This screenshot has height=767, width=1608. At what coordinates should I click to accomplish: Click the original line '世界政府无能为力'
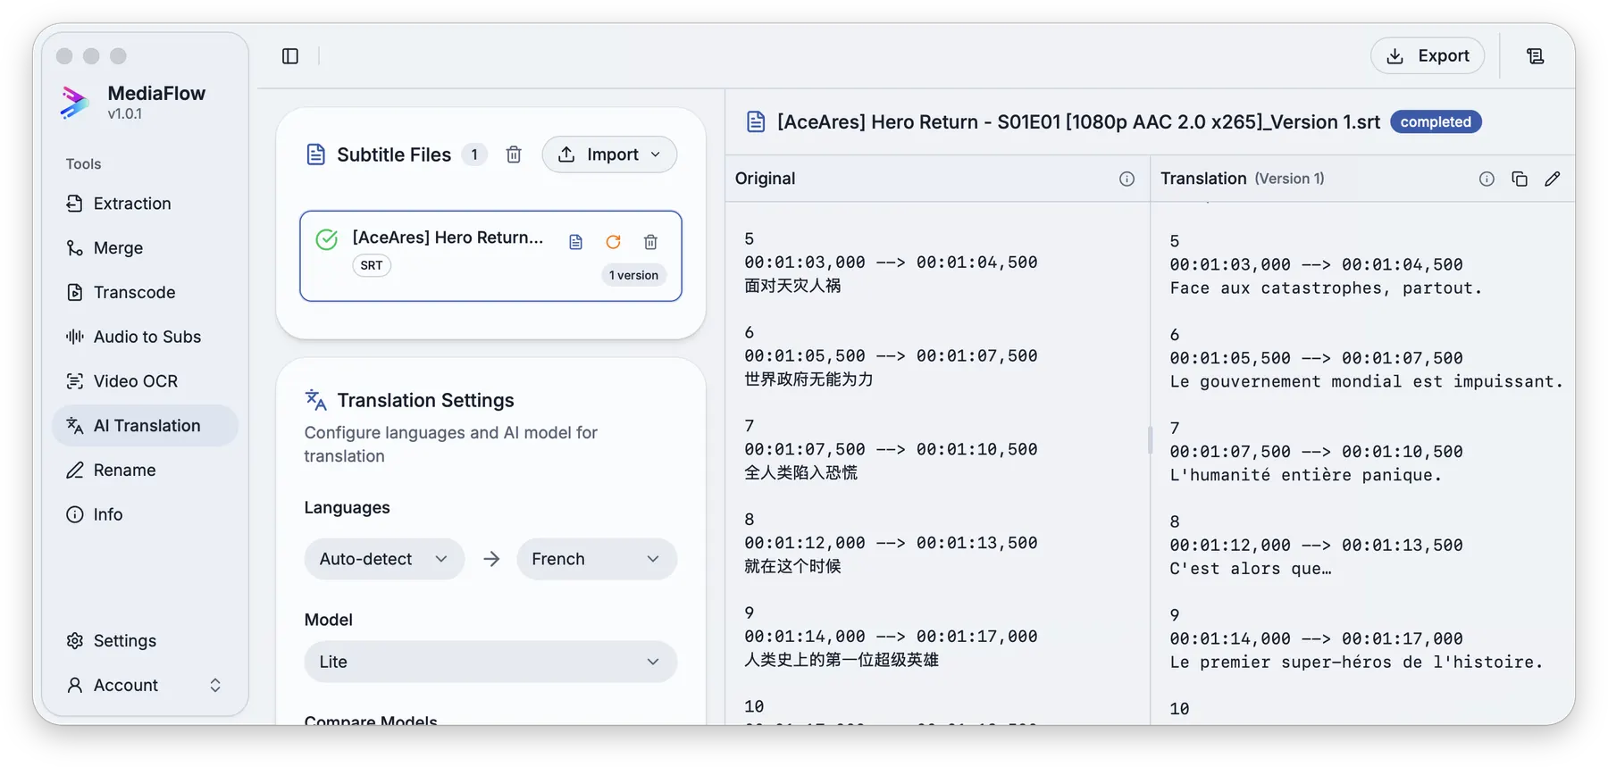[808, 379]
